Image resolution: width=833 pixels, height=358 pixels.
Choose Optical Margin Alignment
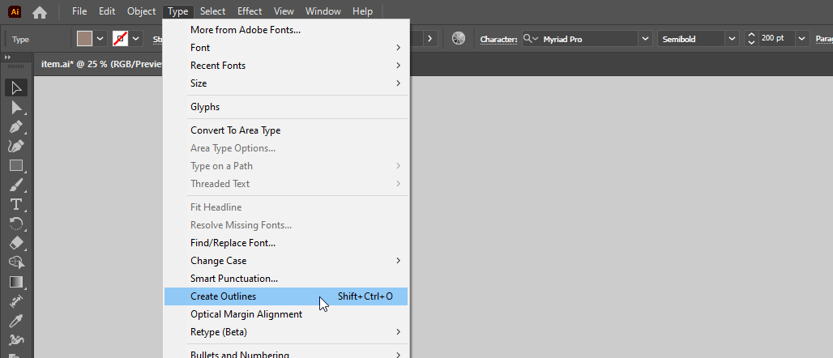pos(286,314)
